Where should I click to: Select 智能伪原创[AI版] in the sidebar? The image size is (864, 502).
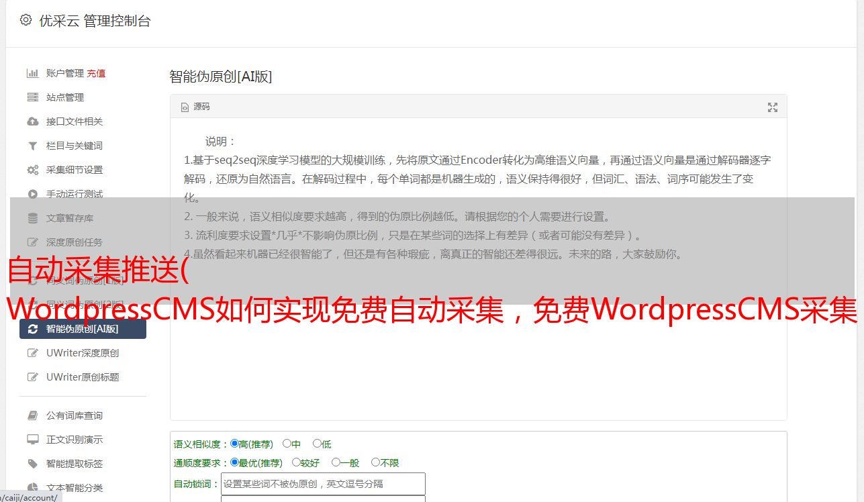[83, 329]
